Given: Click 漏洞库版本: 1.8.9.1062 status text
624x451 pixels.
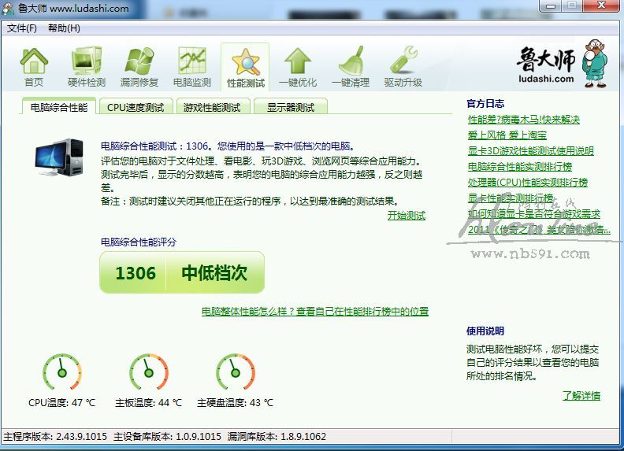Looking at the screenshot, I should (x=277, y=437).
